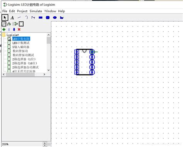Open the File menu
This screenshot has width=183, height=147.
click(x=5, y=11)
